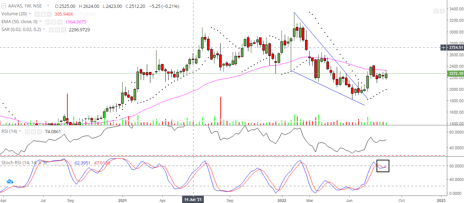Click the TradingView cloud logo
This screenshot has height=203, width=464.
tap(10, 182)
